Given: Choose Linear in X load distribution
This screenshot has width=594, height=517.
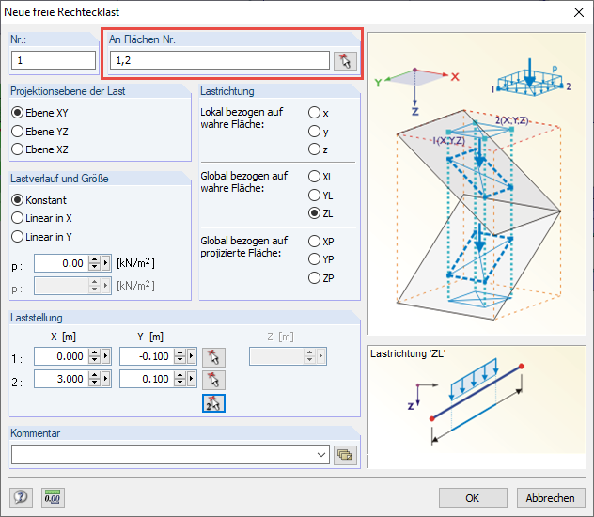Looking at the screenshot, I should 41,218.
